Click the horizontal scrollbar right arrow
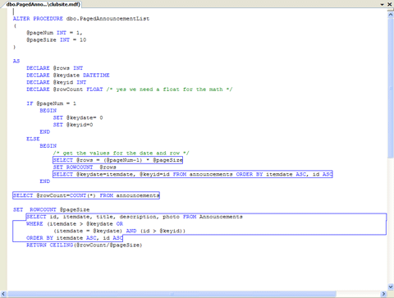The height and width of the screenshot is (298, 394). pos(383,294)
